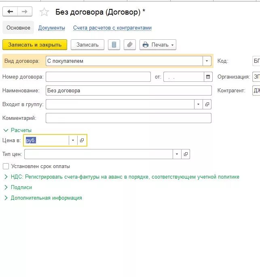Open the Цена в currency item icon
This screenshot has height=277, width=260.
tap(82, 140)
